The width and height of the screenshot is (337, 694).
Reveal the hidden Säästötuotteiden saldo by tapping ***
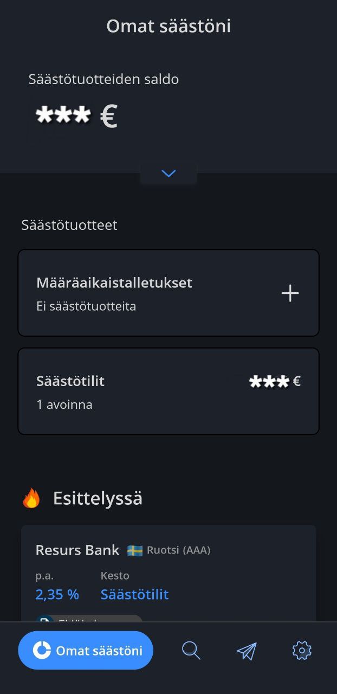63,114
